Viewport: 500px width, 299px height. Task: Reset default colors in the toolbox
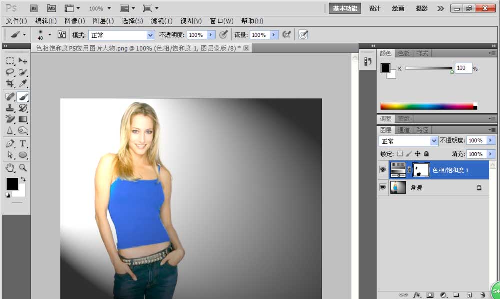point(8,195)
